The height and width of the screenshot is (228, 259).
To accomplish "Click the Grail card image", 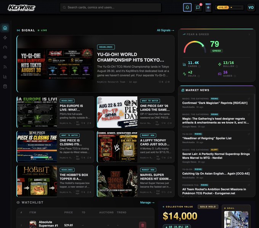I will tap(236, 220).
